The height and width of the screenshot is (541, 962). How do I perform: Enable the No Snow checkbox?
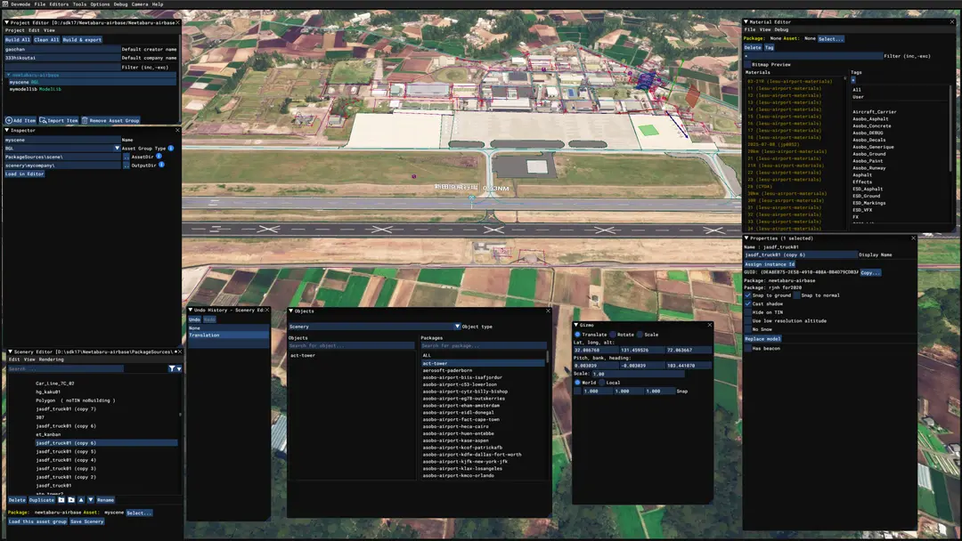748,329
